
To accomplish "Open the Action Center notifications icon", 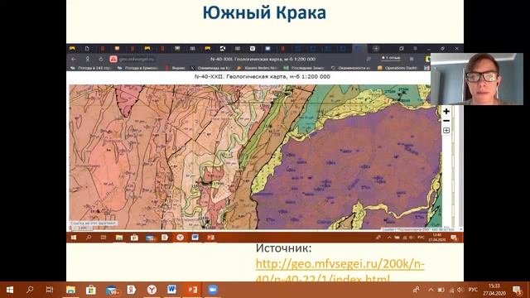I will 517,290.
